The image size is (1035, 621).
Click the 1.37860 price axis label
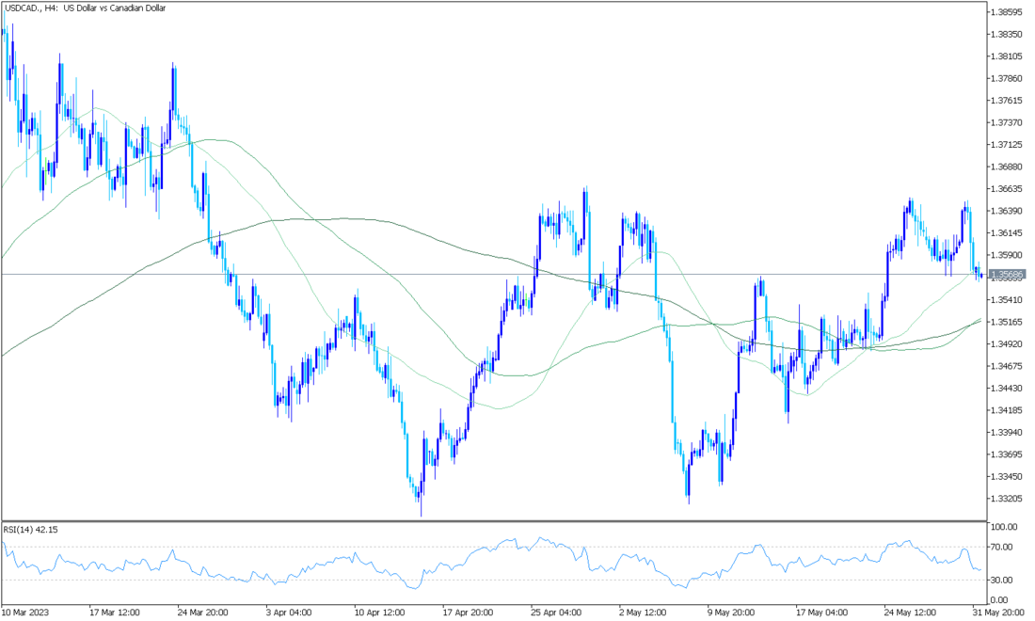[1008, 78]
